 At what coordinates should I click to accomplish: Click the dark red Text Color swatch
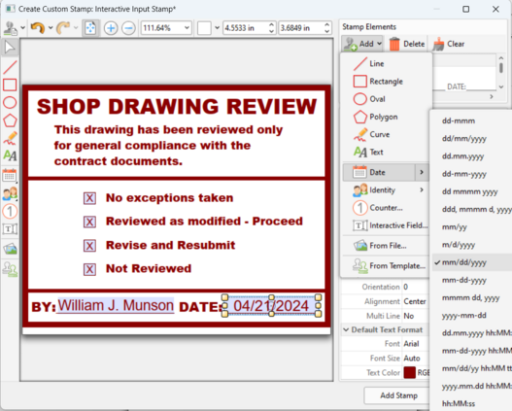409,372
